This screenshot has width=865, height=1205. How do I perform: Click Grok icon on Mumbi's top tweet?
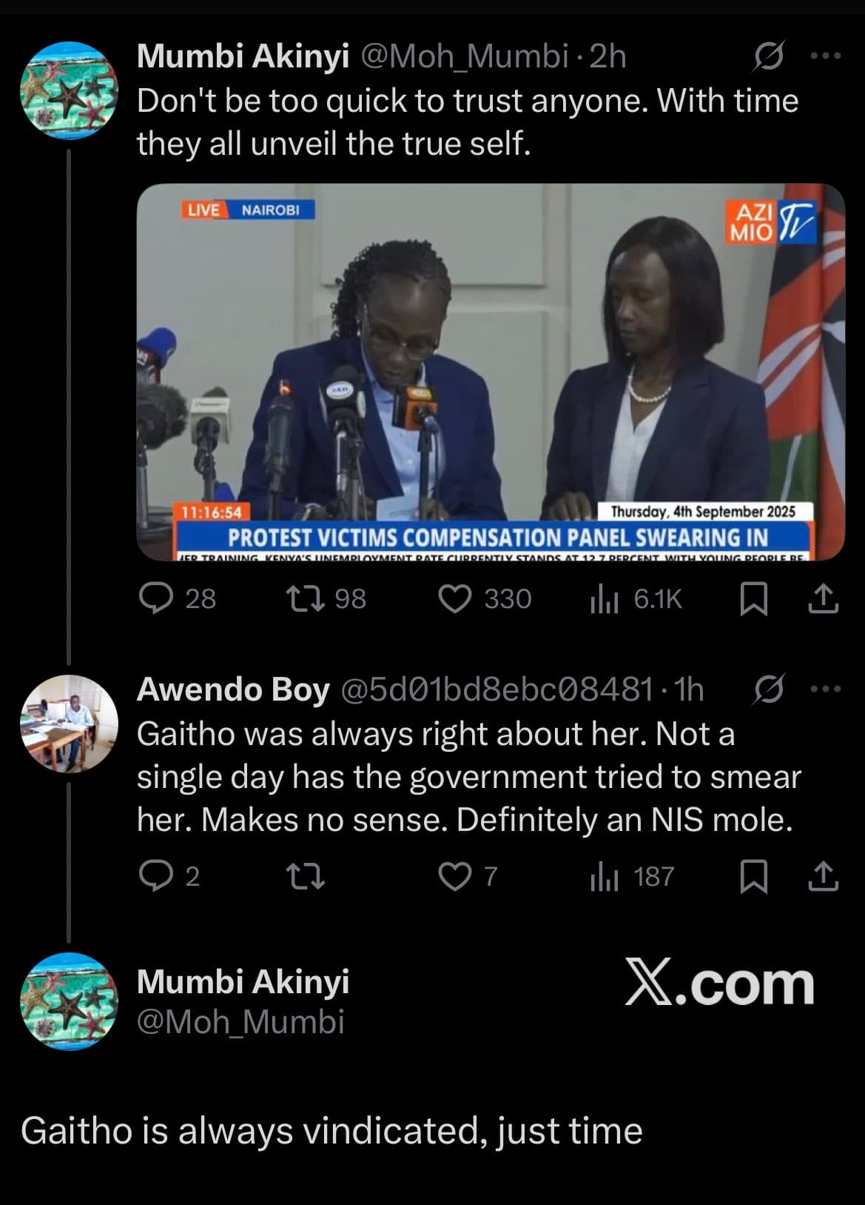coord(768,56)
